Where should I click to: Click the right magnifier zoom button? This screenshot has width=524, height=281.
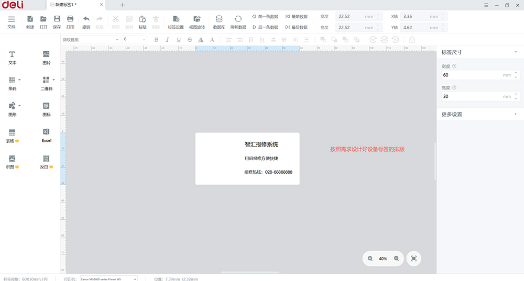coord(396,258)
